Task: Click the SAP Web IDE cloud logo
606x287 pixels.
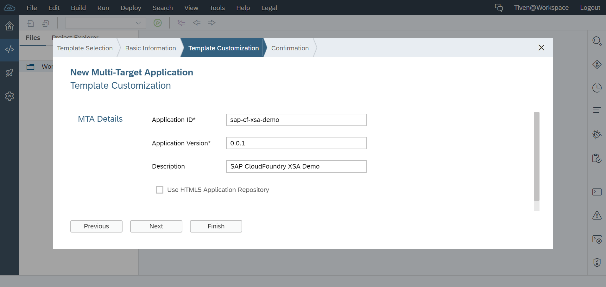Action: 9,8
